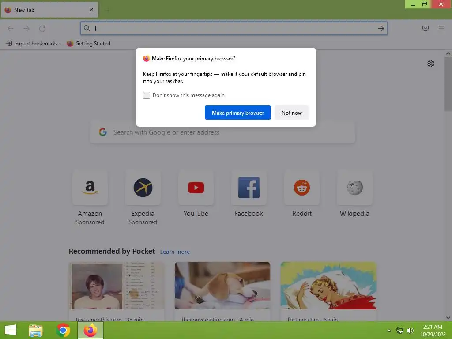Click Recommended by Pocket heading
This screenshot has width=452, height=339.
tap(112, 251)
